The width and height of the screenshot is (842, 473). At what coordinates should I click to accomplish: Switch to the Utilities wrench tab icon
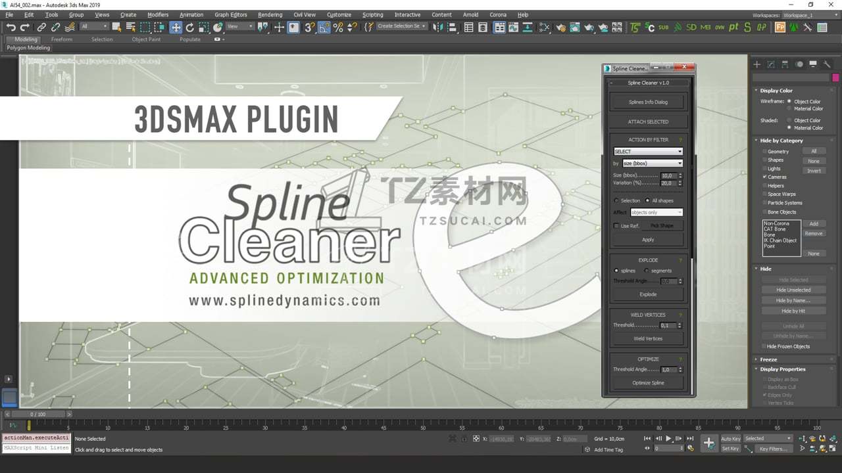point(827,64)
